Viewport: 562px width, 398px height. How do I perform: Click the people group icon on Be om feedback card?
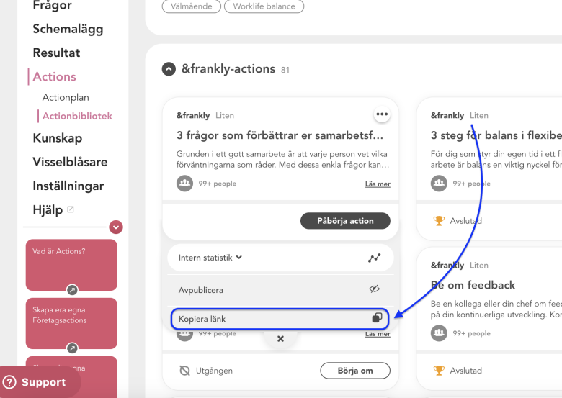pyautogui.click(x=439, y=333)
